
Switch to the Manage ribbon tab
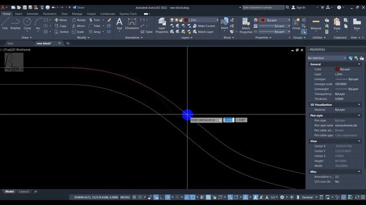[x=77, y=14]
